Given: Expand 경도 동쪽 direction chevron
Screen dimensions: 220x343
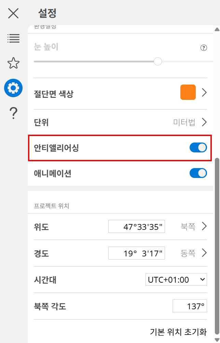Looking at the screenshot, I should point(204,253).
